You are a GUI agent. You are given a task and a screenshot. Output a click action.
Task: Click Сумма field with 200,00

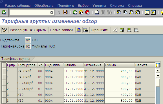(x=120, y=71)
